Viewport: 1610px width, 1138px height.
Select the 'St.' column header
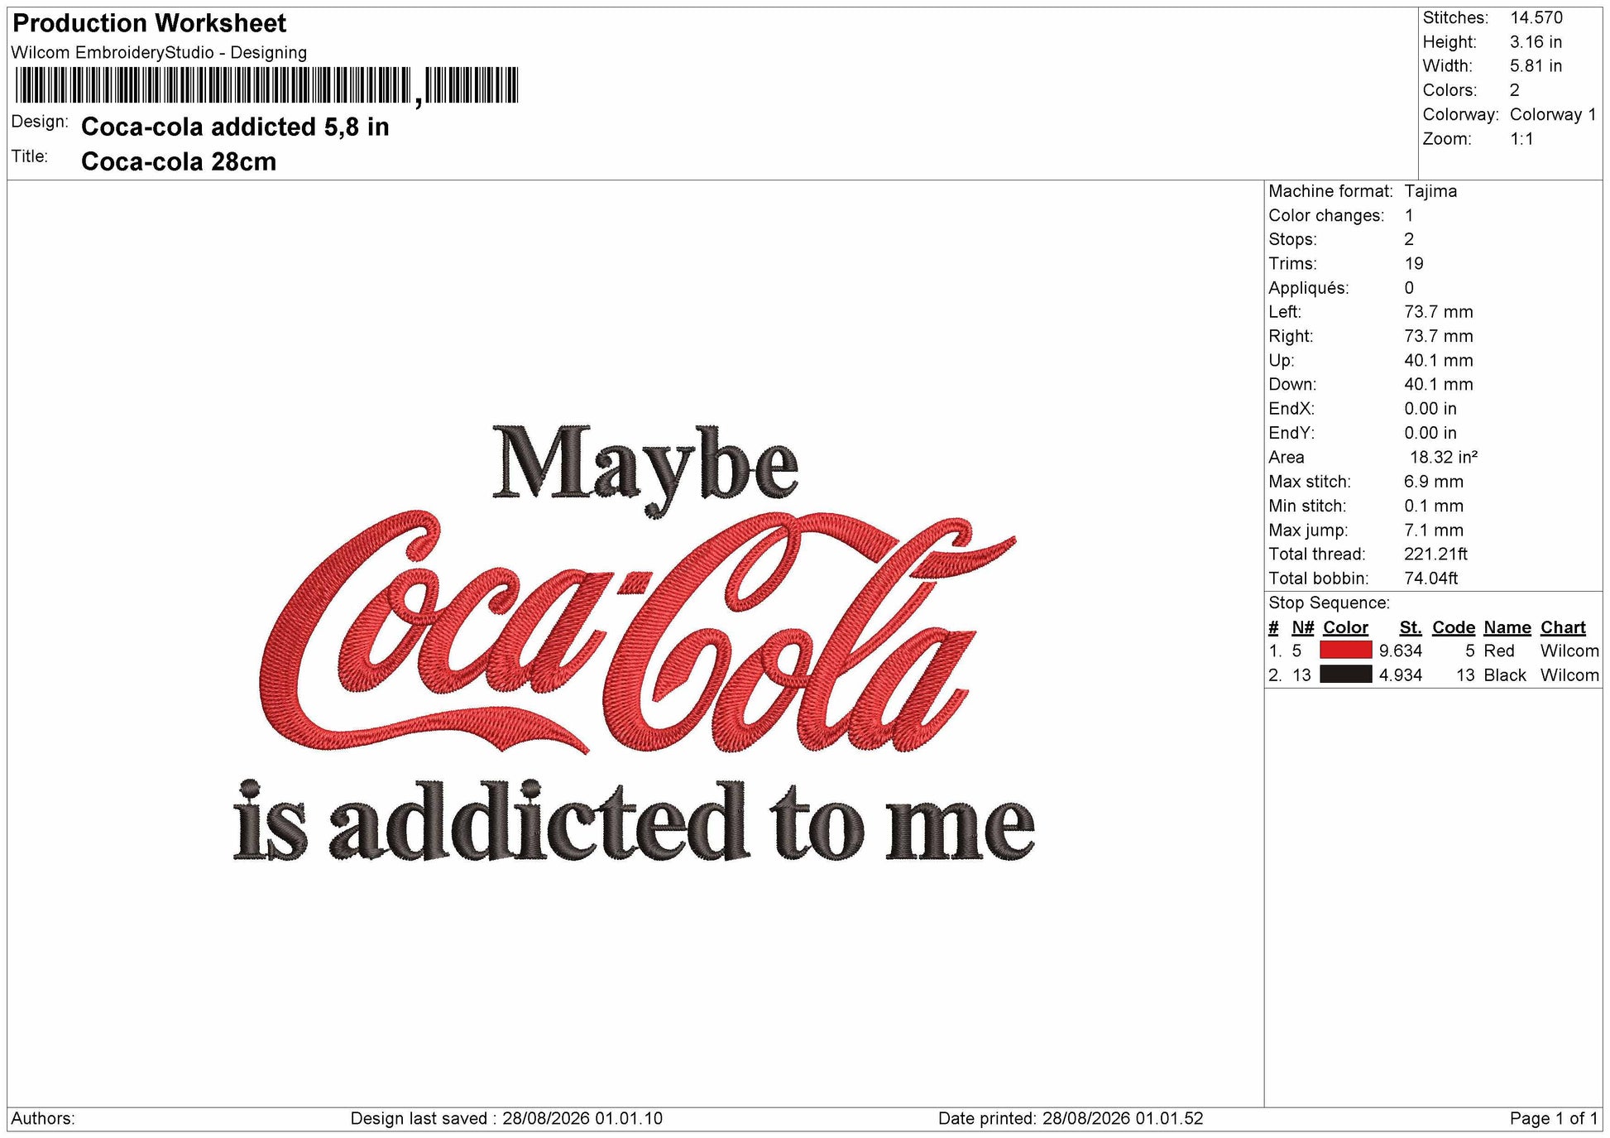[x=1411, y=627]
